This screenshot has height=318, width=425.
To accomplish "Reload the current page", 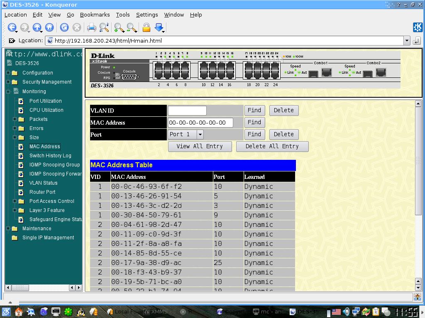I will pyautogui.click(x=64, y=28).
